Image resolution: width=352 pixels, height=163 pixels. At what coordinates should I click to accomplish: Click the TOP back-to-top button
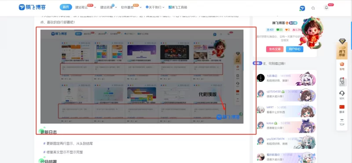point(342,123)
